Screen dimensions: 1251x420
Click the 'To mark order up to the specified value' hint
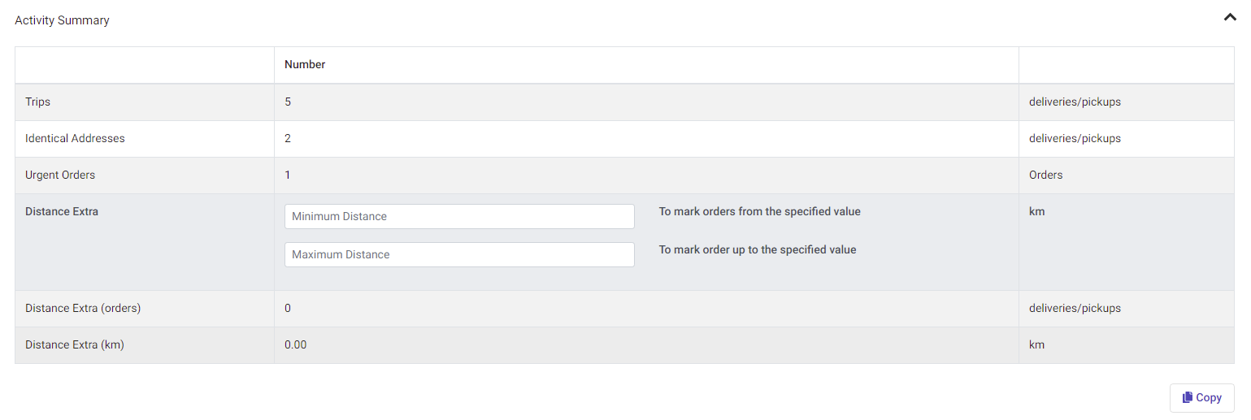tap(758, 249)
